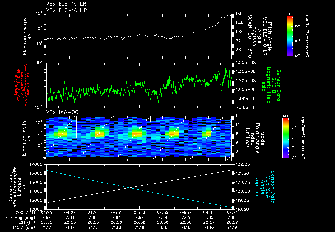
Task: Click the 'Pitch Angle' axis label
Action: [x=270, y=36]
